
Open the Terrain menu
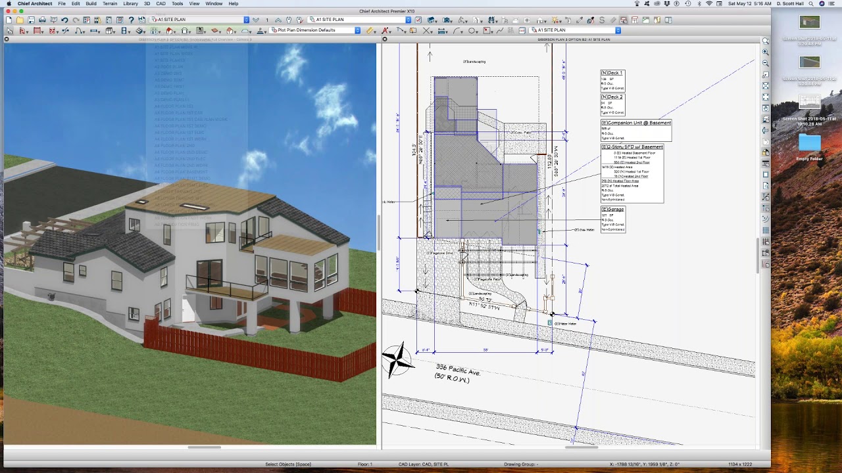click(x=109, y=3)
